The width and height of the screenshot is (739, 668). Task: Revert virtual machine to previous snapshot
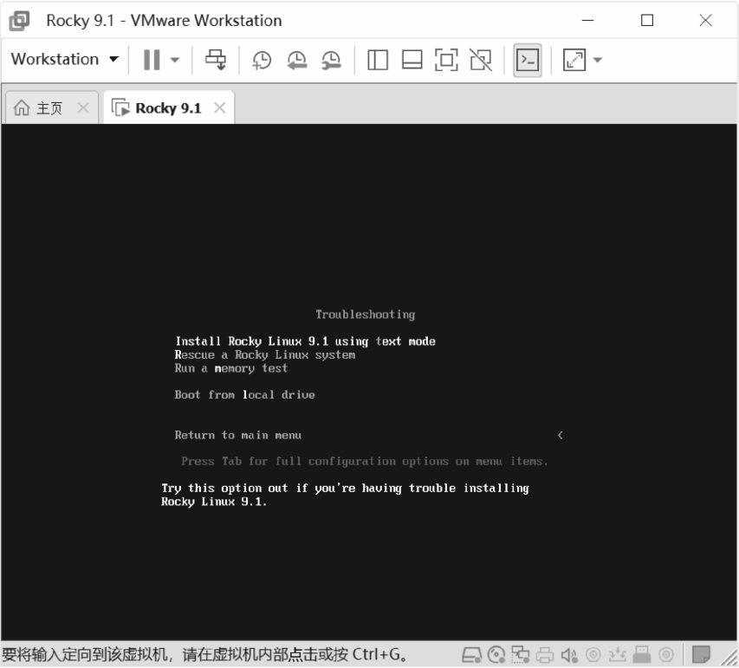(x=297, y=61)
